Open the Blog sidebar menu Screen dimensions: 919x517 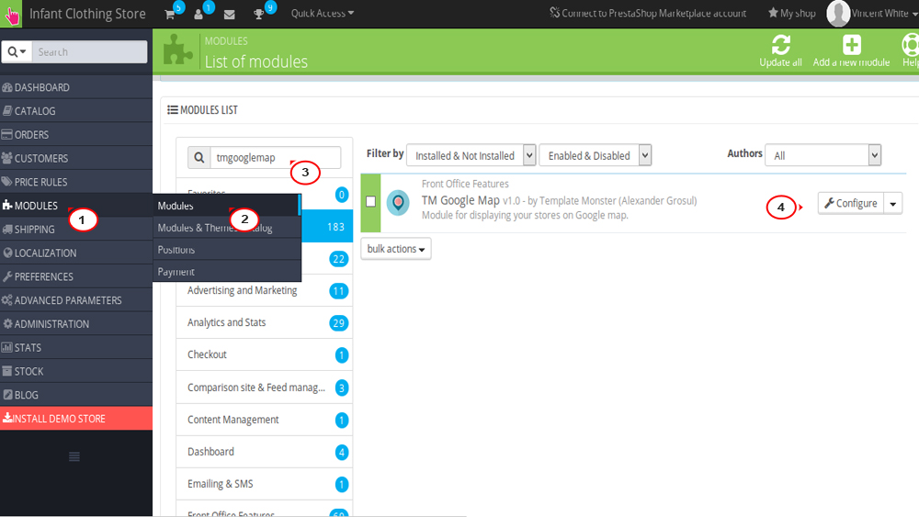pos(76,395)
